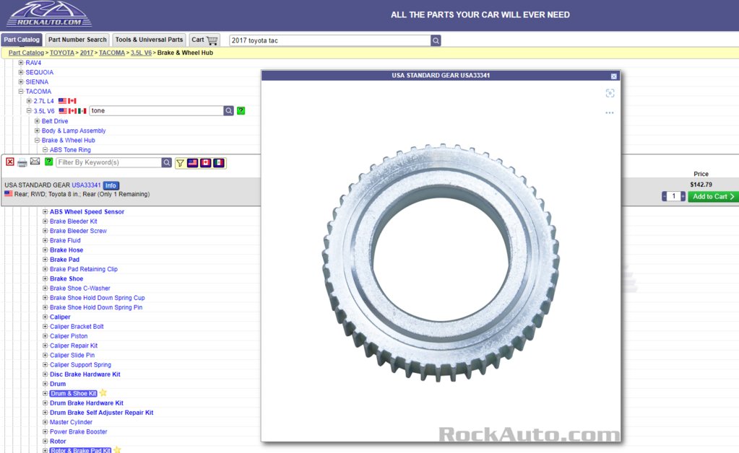
Task: Click the quantity field showing 1
Action: click(673, 197)
